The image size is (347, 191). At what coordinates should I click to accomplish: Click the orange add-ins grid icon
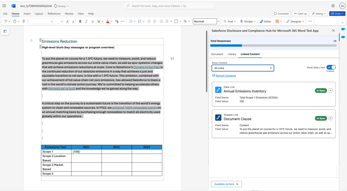277,21
